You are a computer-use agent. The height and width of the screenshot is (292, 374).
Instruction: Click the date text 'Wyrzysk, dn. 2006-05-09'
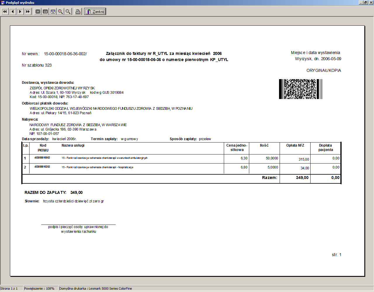pyautogui.click(x=318, y=59)
